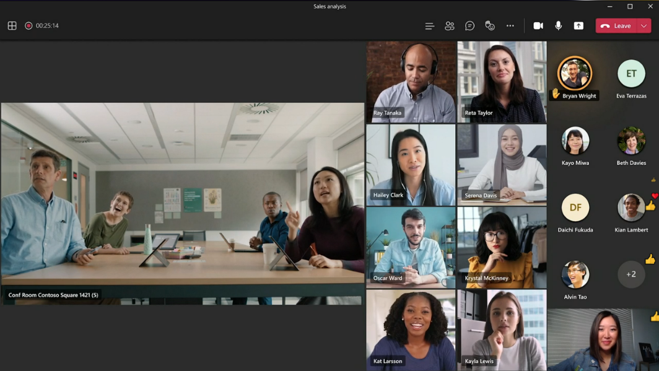The width and height of the screenshot is (659, 371).
Task: Show the +2 additional participants
Action: [631, 274]
